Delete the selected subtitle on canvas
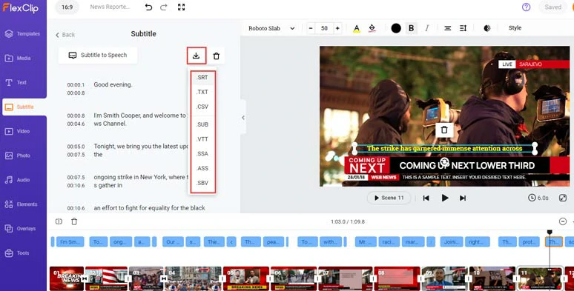The image size is (574, 291). tap(444, 130)
